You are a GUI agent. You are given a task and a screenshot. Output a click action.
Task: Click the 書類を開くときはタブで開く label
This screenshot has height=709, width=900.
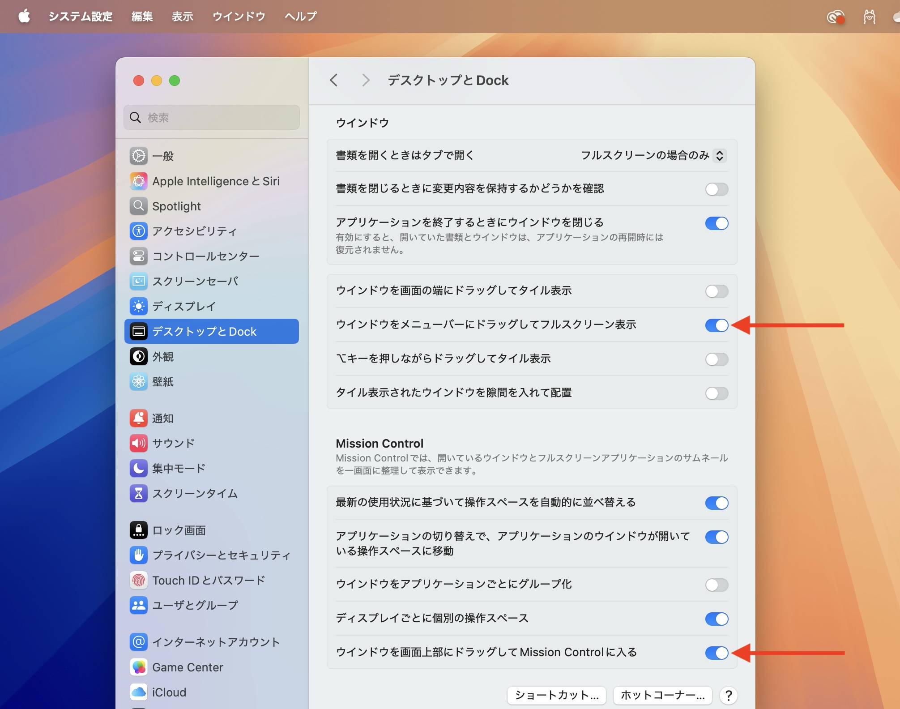(x=405, y=155)
